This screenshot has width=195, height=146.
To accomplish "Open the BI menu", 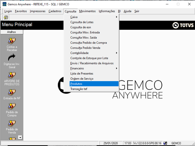I will [x=119, y=11].
